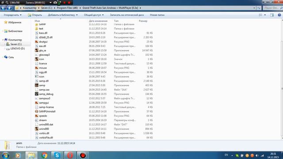Select the SAMPUninstall application icon

pos(37,111)
